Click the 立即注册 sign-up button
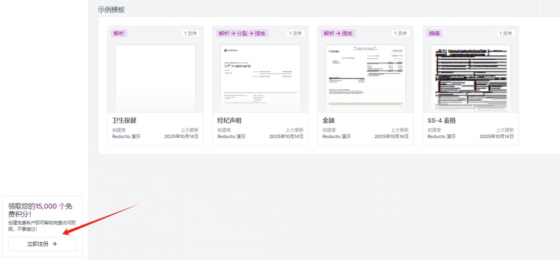The width and height of the screenshot is (560, 260). pyautogui.click(x=42, y=244)
